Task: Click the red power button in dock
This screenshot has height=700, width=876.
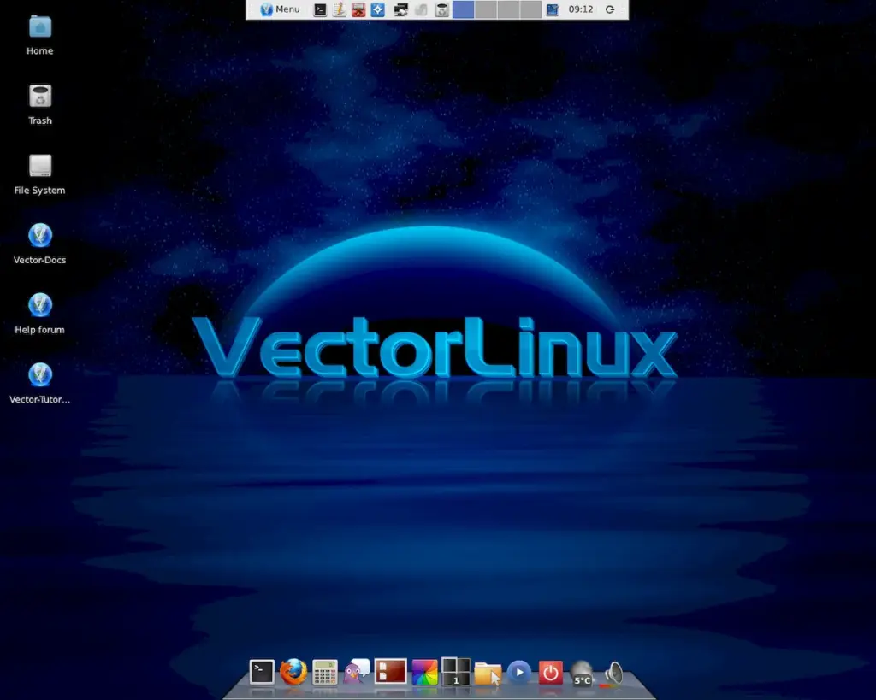Action: tap(550, 673)
